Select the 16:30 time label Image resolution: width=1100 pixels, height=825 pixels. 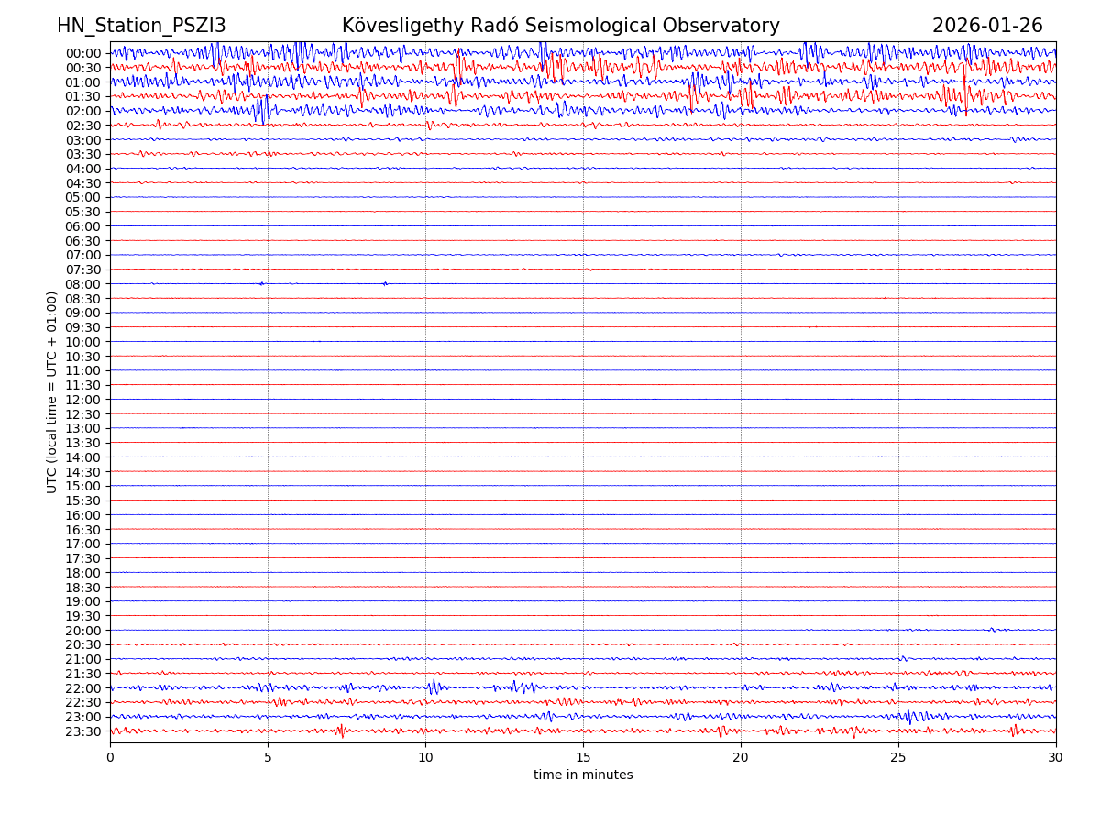[x=83, y=529]
